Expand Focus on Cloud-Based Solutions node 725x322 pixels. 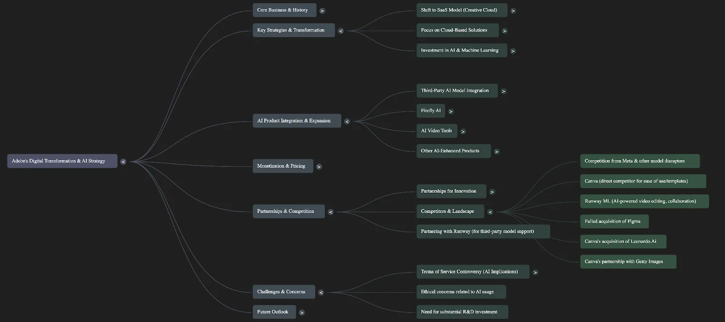505,31
